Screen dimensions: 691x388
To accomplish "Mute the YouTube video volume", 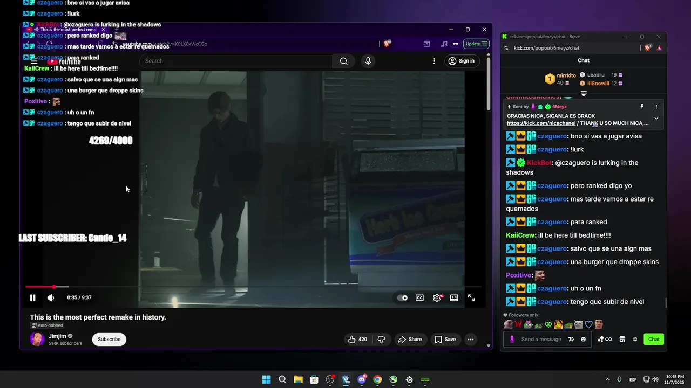I will (51, 297).
